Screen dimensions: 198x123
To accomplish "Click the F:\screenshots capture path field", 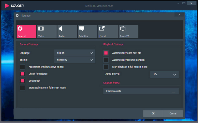I will (x=141, y=91).
